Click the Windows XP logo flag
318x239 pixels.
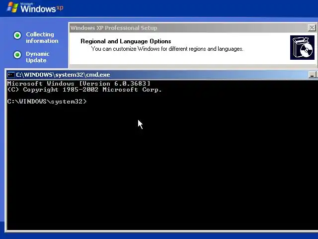click(x=12, y=7)
